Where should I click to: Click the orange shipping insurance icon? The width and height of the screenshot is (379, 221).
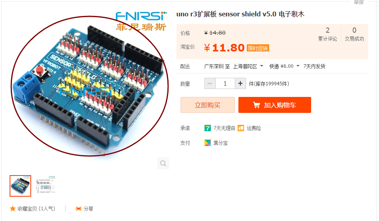coord(241,128)
